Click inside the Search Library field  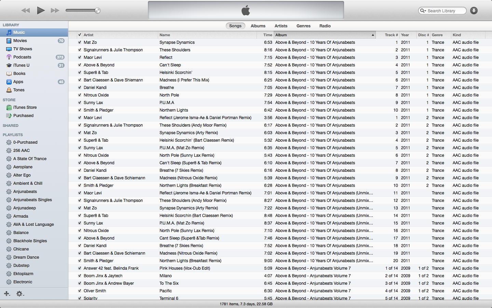pyautogui.click(x=442, y=11)
